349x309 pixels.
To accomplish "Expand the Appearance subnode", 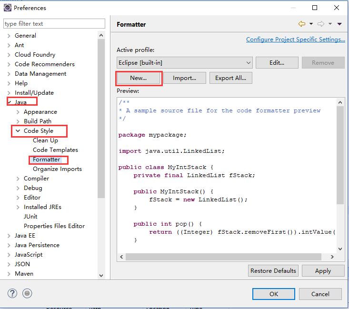I will click(x=18, y=112).
